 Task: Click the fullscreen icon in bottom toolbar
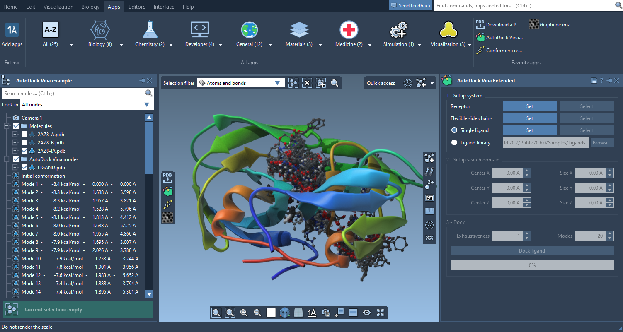point(380,313)
